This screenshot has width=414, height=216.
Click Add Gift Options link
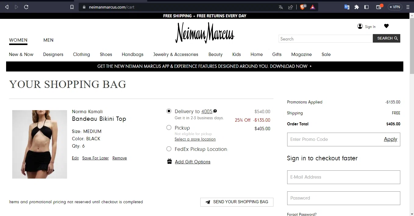click(x=193, y=162)
